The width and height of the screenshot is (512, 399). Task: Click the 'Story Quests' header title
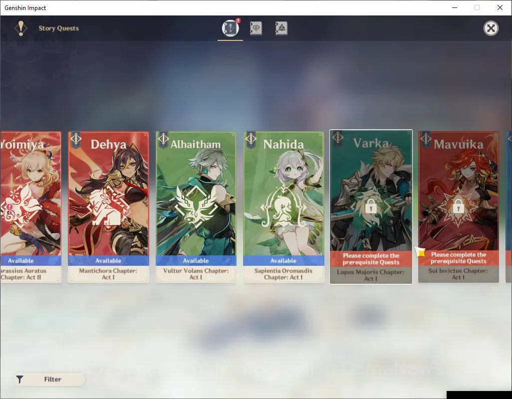(59, 28)
